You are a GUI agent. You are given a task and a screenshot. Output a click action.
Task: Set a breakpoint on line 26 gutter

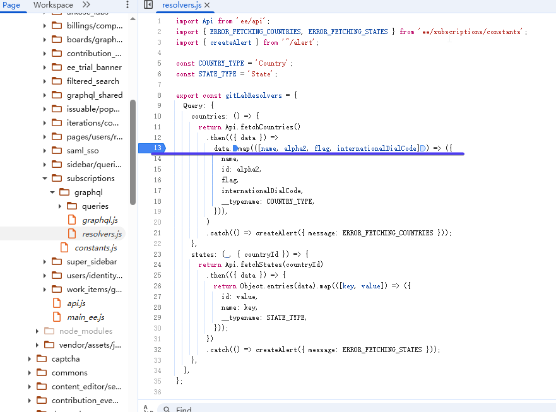click(157, 286)
